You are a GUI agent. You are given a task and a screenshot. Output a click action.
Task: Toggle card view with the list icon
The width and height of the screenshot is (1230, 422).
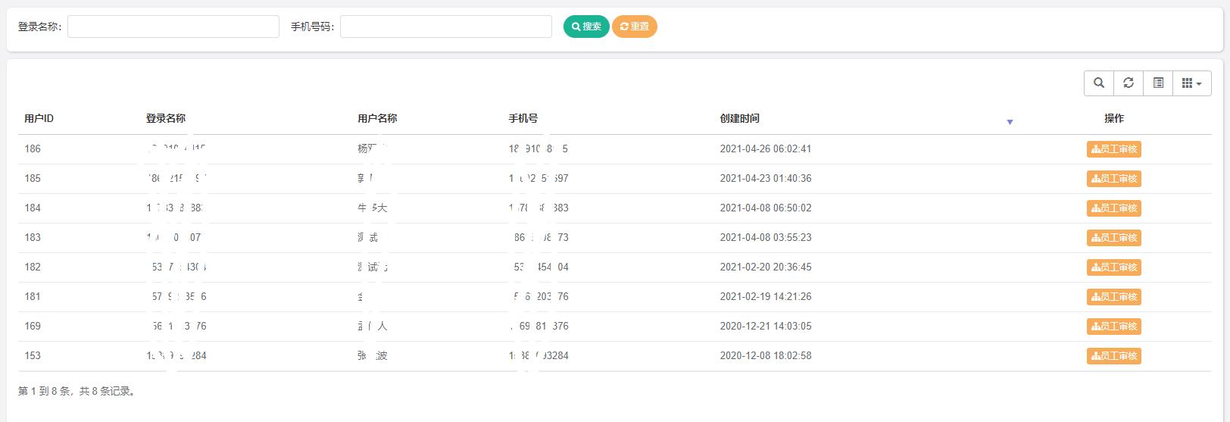tap(1158, 83)
